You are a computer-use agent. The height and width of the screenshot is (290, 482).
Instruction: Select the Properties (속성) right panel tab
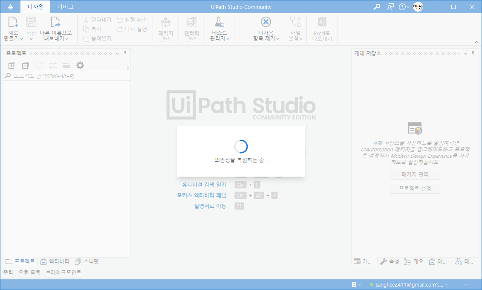pyautogui.click(x=390, y=262)
